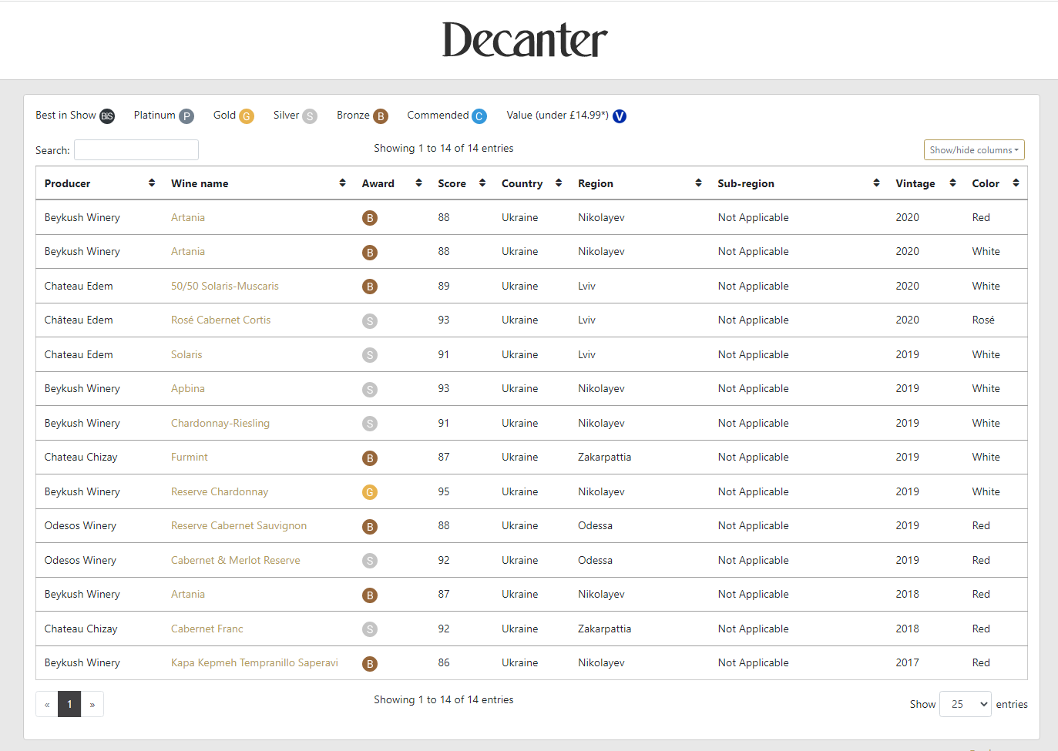Go to next page of results
Screen dimensions: 1058x751
(x=92, y=704)
